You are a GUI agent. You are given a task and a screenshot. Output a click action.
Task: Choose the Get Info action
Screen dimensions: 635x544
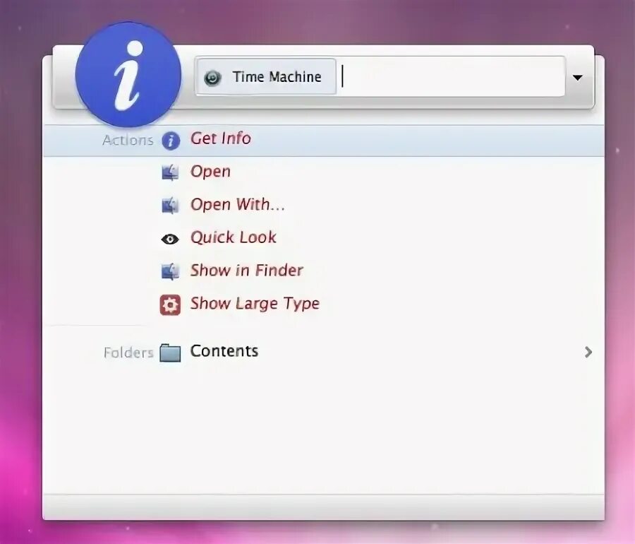coord(324,141)
